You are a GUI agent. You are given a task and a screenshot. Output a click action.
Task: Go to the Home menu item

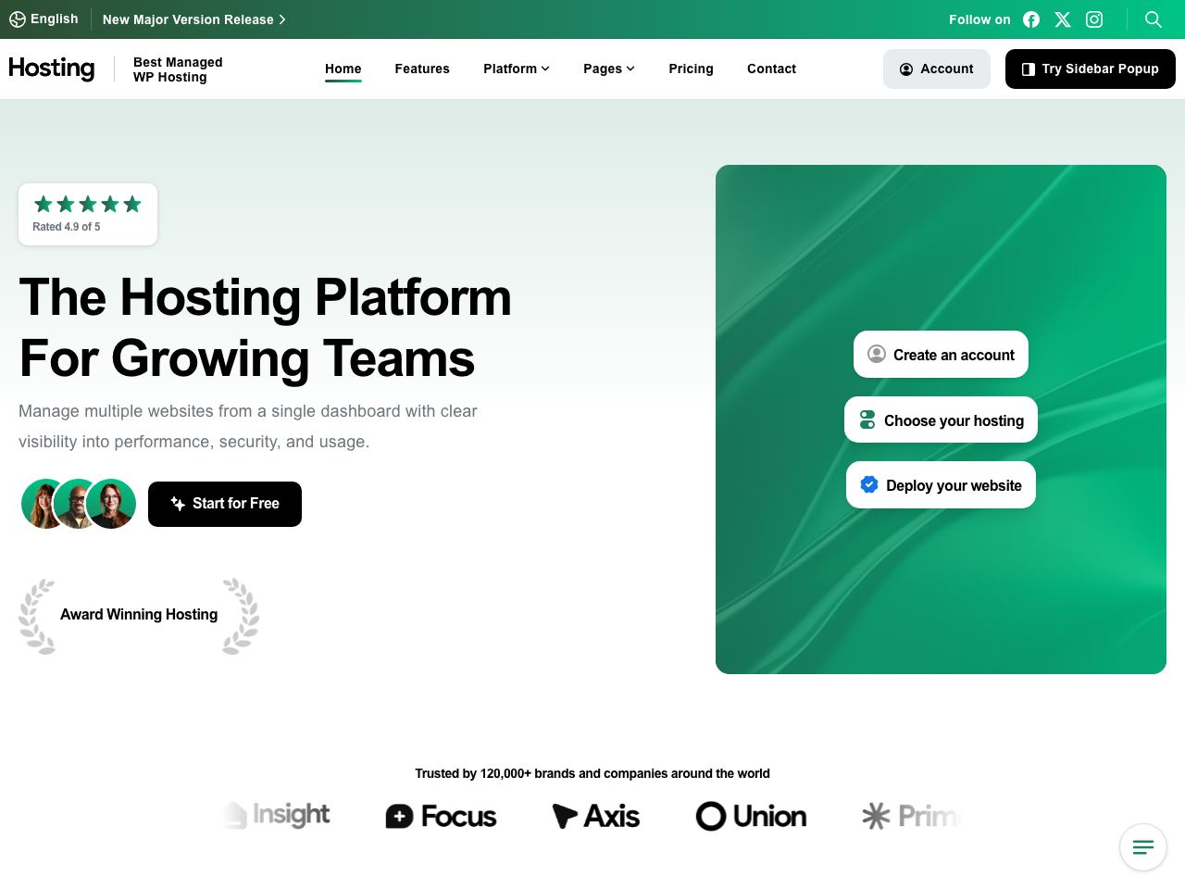coord(343,69)
